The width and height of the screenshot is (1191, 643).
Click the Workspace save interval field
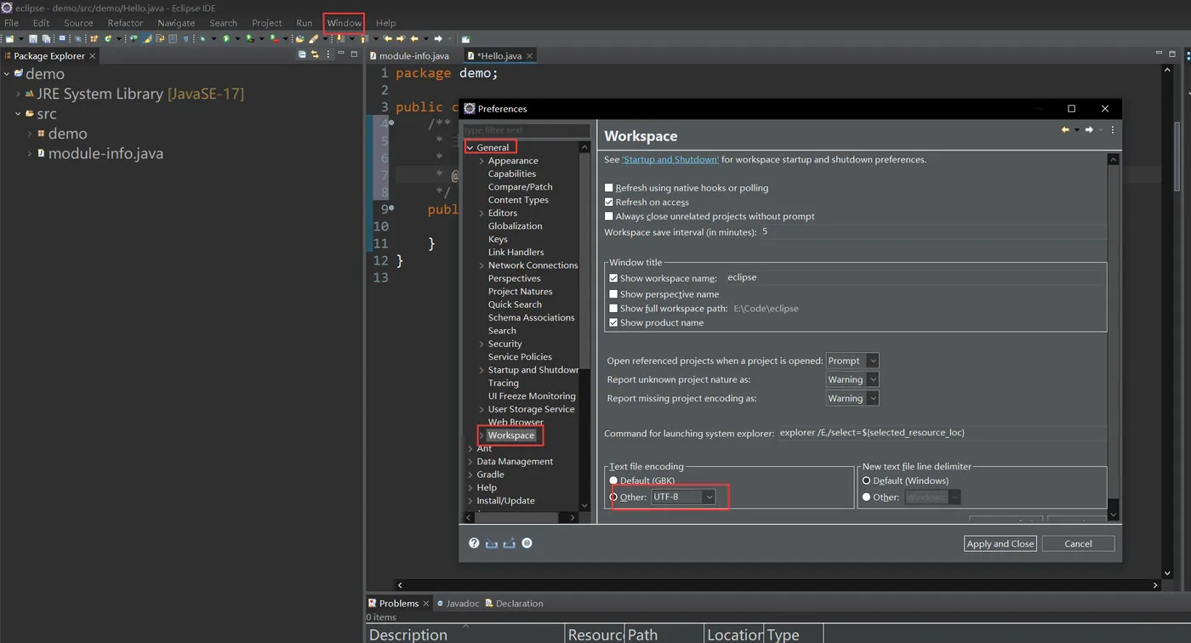(933, 232)
